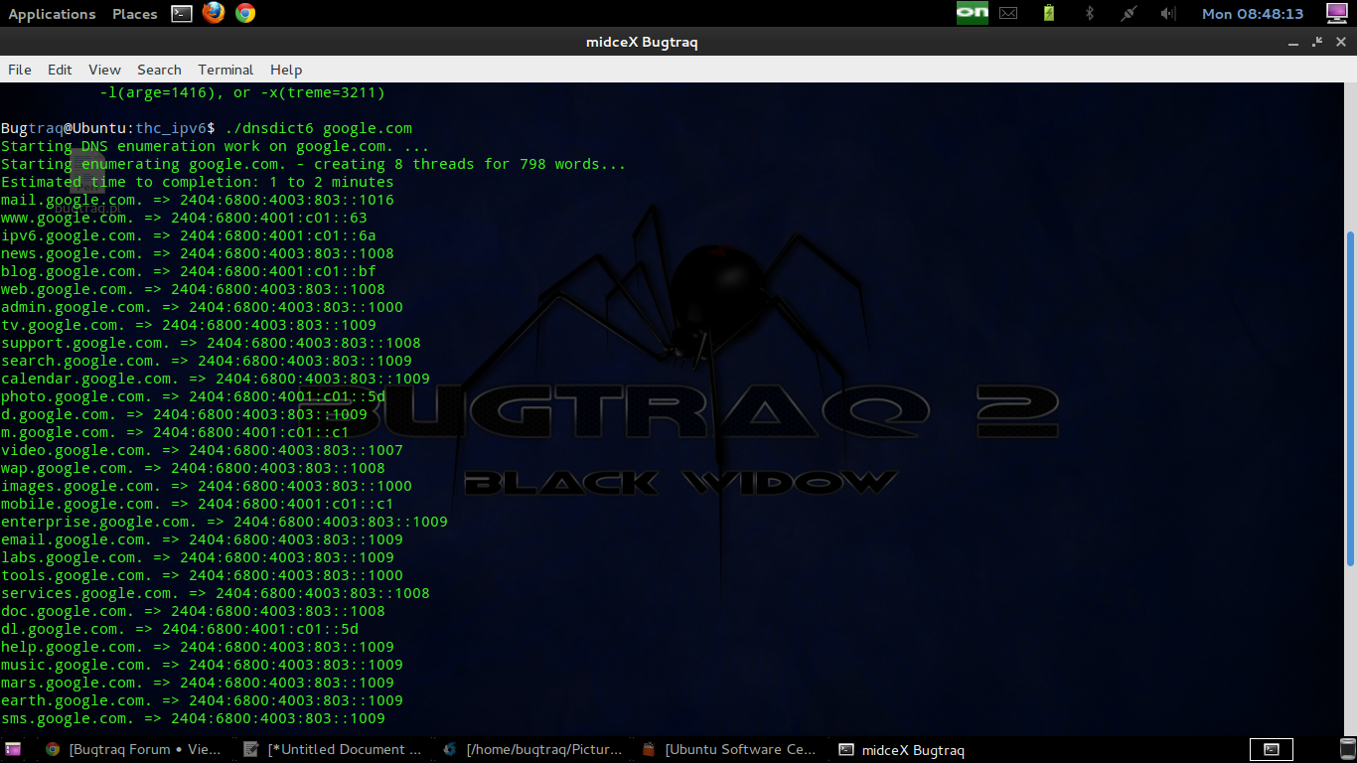Open the Terminal menu in menu bar
Image resolution: width=1357 pixels, height=763 pixels.
click(226, 70)
